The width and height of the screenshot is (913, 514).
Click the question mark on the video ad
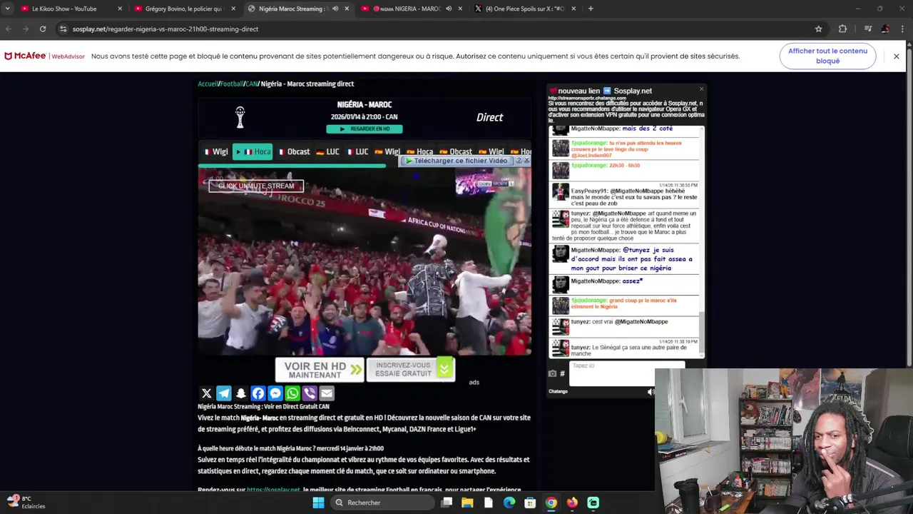[519, 161]
